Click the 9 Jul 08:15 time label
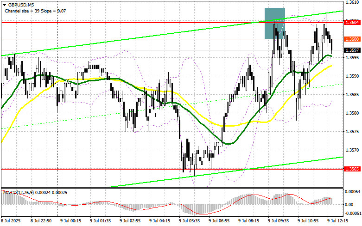 [x=248, y=221]
